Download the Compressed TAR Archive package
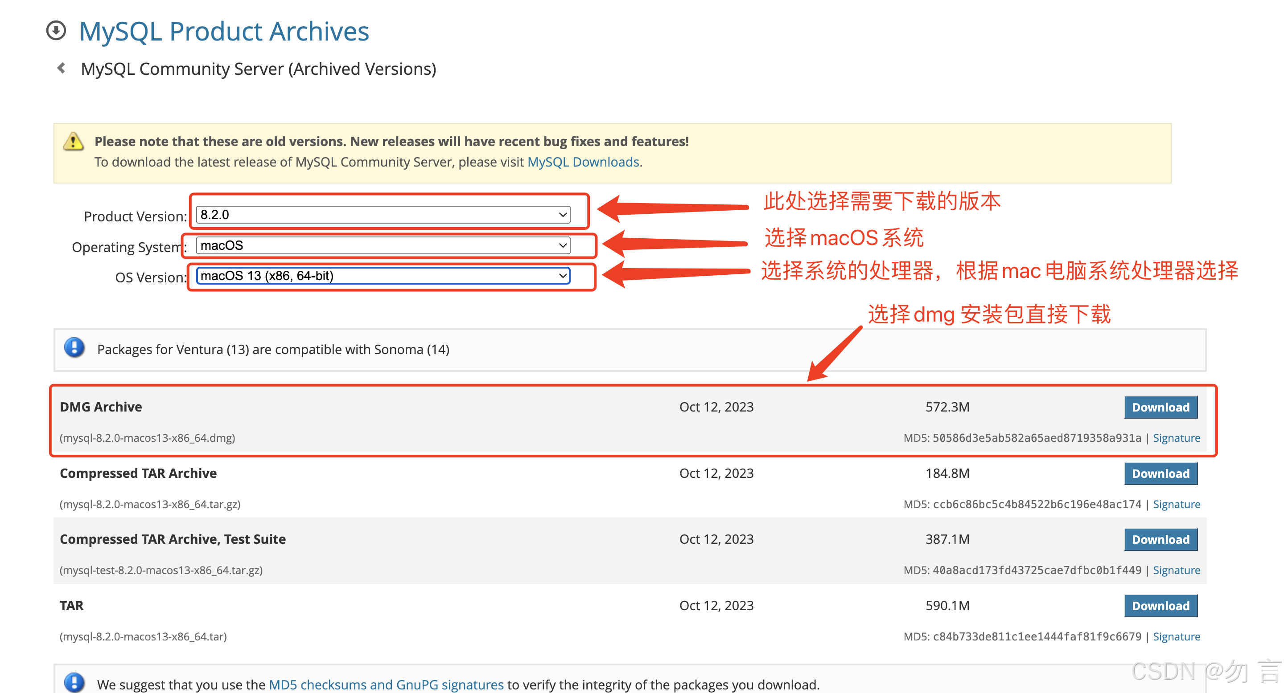 coord(1161,473)
